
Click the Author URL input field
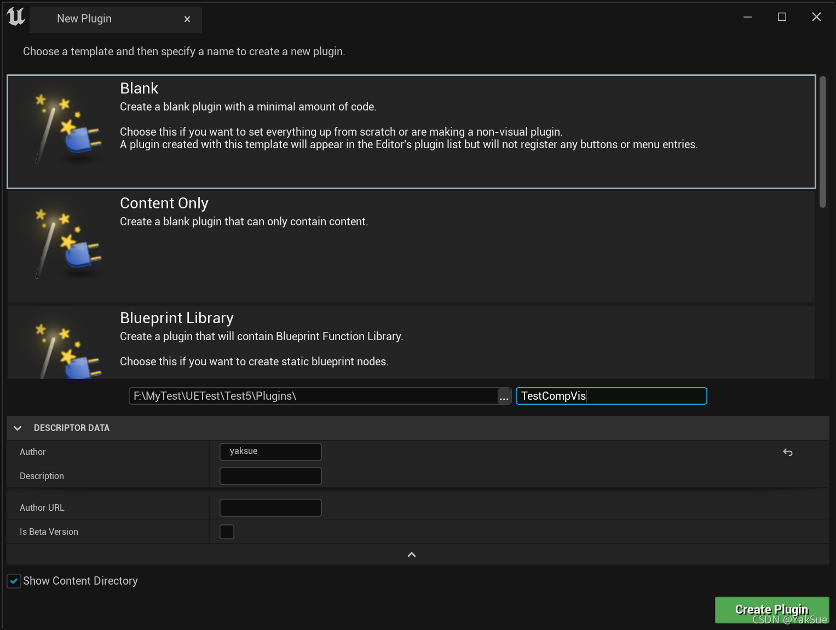coord(270,507)
